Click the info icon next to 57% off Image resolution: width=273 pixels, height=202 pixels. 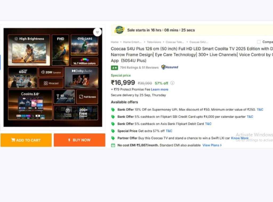coord(172,83)
